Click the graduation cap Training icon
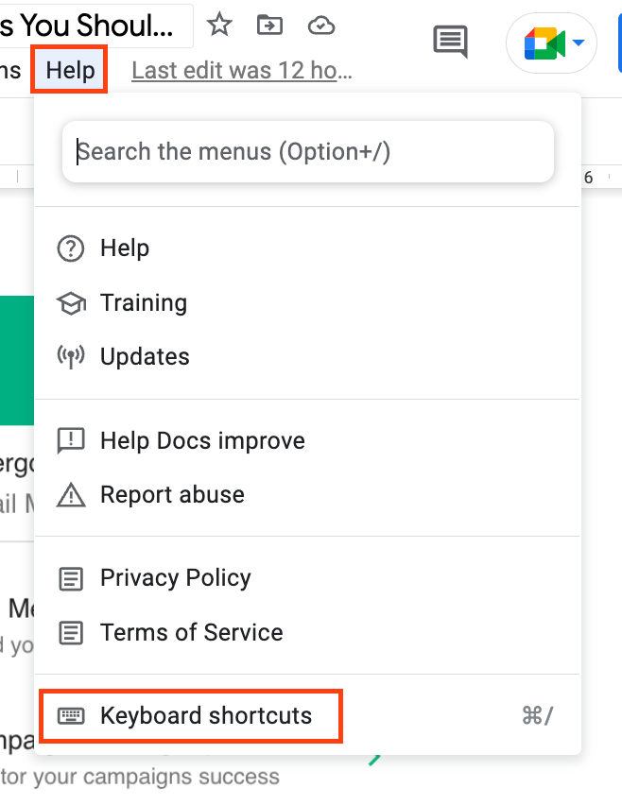This screenshot has height=805, width=622. (x=71, y=303)
